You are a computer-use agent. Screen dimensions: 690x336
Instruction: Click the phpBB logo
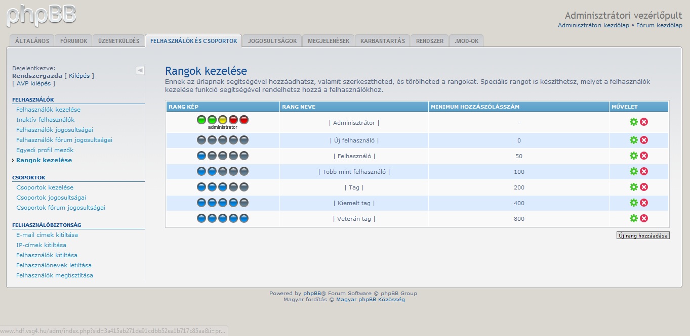pyautogui.click(x=41, y=15)
